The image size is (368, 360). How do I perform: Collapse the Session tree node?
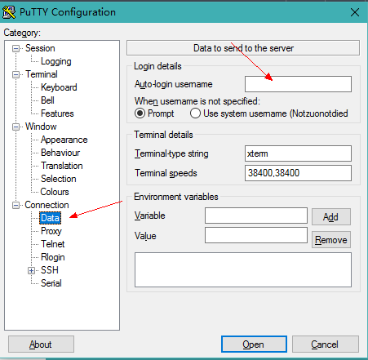click(16, 49)
